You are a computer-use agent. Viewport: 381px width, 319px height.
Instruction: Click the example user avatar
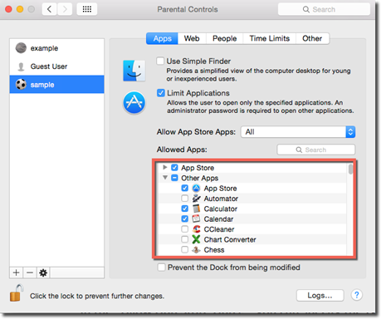21,48
